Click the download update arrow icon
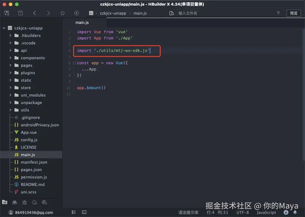 (x=286, y=212)
